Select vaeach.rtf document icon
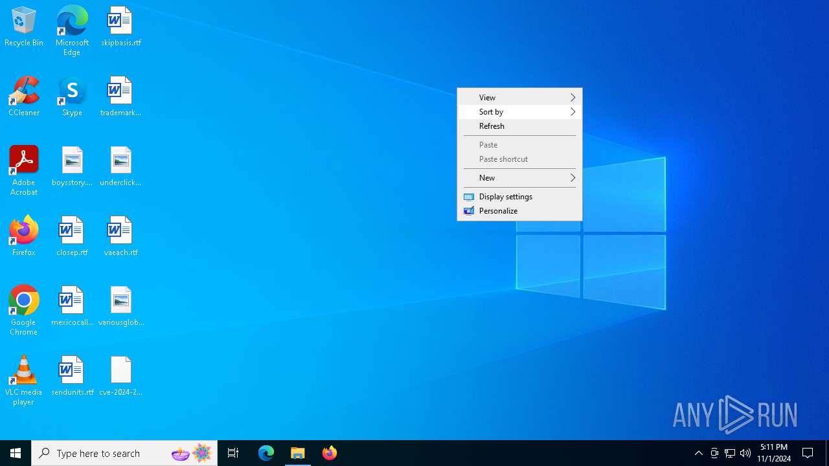Screen dimensions: 829x466 [x=120, y=237]
